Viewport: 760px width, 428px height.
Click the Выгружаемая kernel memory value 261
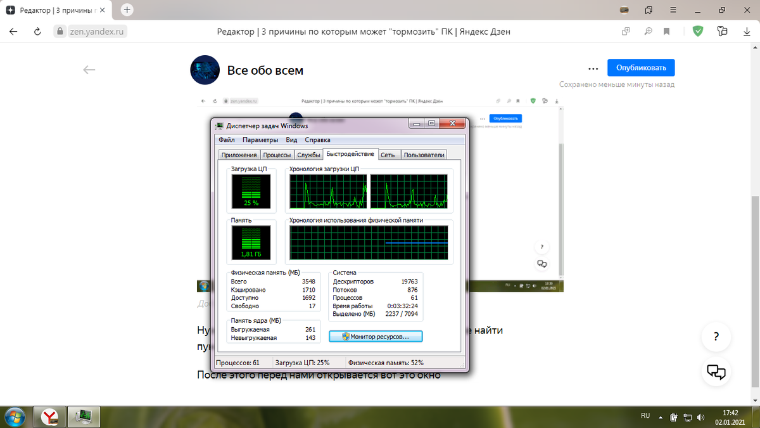pyautogui.click(x=310, y=330)
